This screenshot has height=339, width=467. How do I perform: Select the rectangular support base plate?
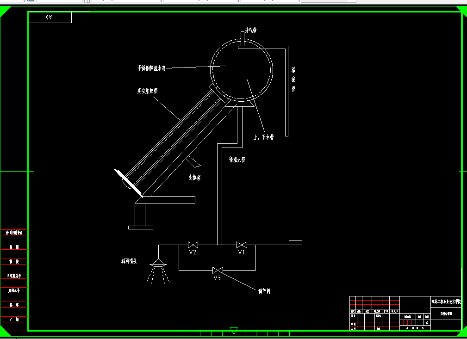[x=141, y=228]
